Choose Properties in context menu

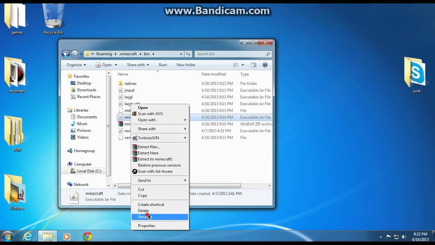[x=160, y=226]
